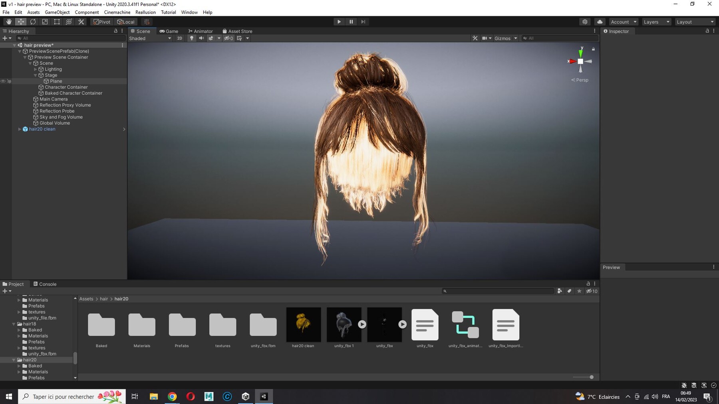
Task: Select Character Container in hierarchy
Action: tap(66, 87)
